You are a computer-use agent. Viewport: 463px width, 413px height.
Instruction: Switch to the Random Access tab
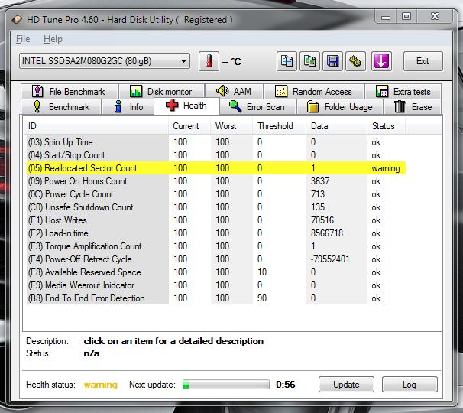click(x=314, y=91)
